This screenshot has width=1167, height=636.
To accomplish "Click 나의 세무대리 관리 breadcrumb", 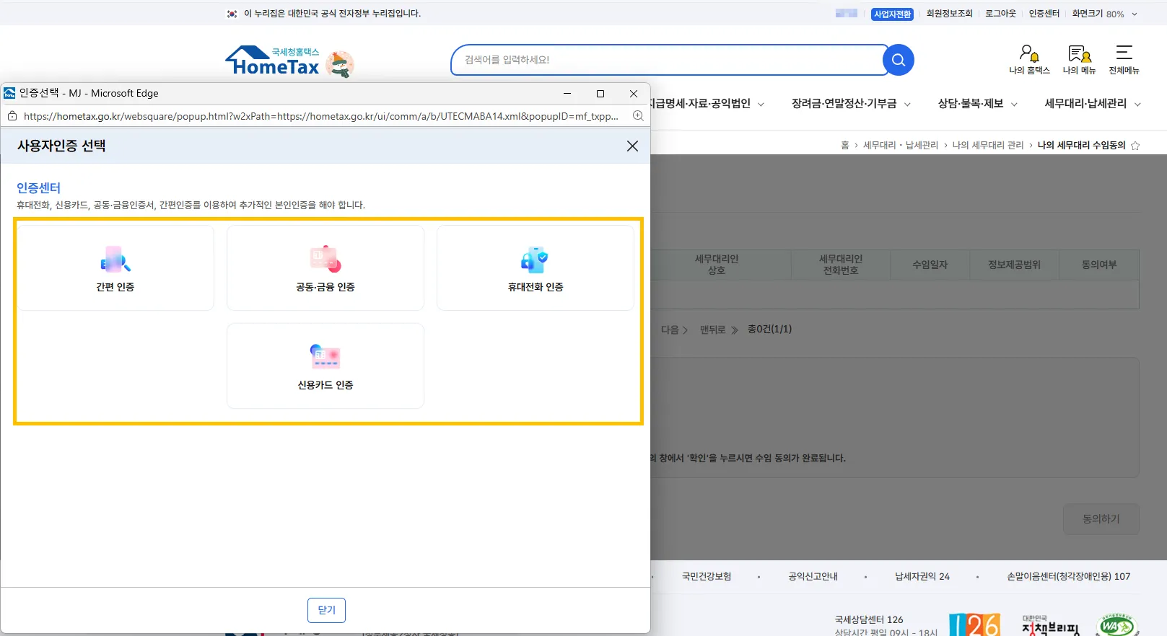I will pos(987,145).
